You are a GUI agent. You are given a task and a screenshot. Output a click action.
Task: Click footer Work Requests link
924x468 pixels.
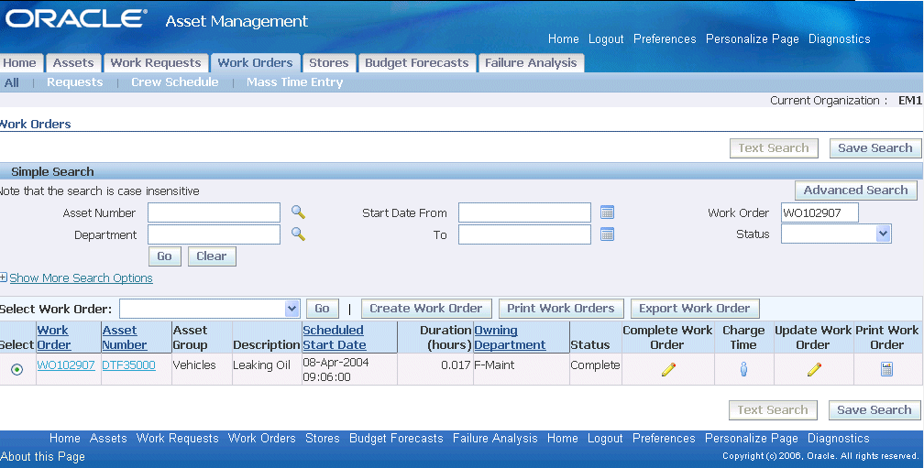tap(178, 438)
